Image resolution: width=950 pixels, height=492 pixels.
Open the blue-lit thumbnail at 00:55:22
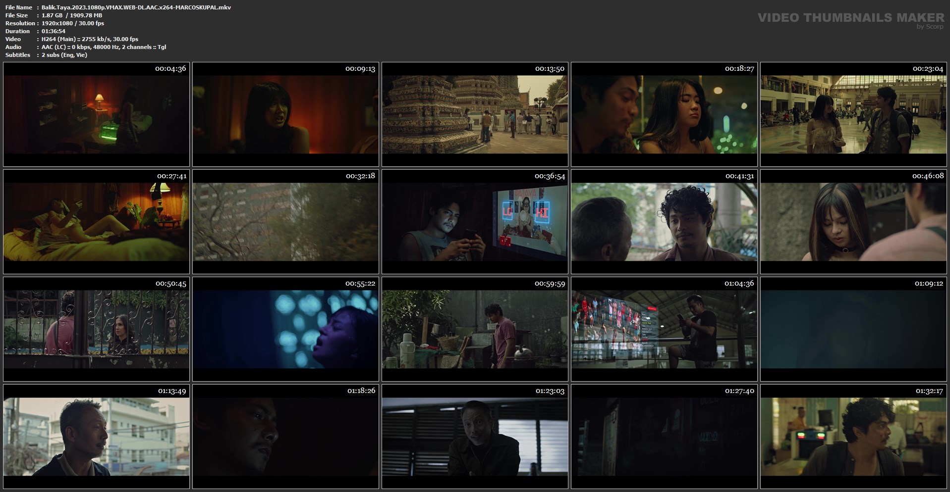pos(285,329)
